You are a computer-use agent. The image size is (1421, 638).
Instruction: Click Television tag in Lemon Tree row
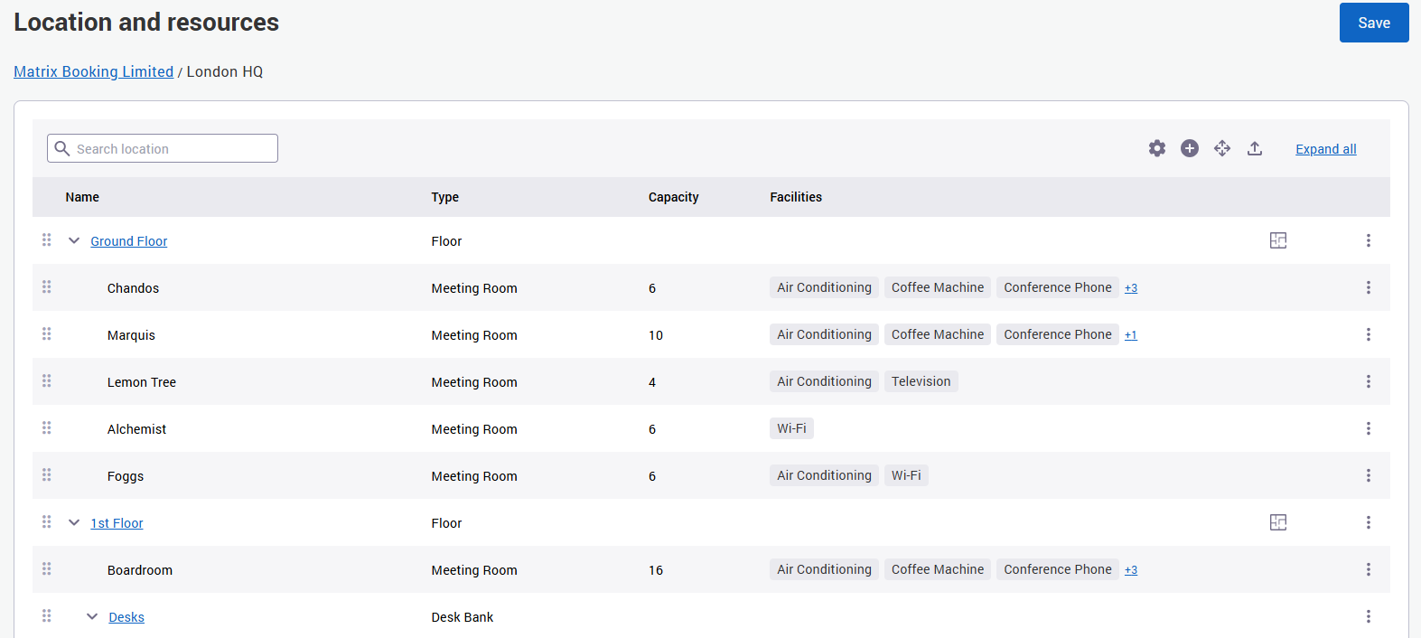921,381
